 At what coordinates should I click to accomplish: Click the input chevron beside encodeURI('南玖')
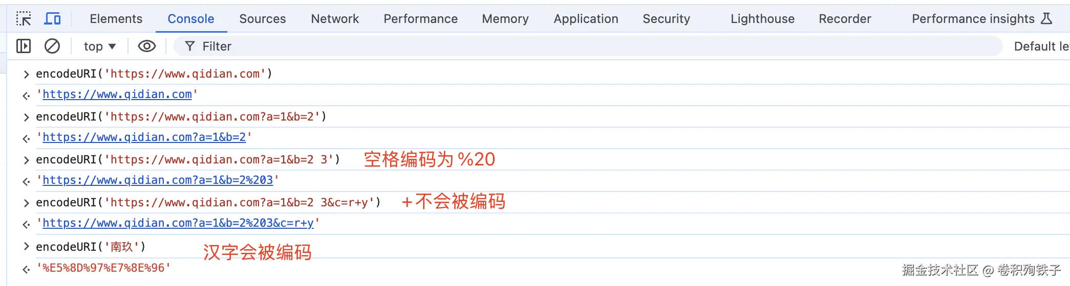26,247
